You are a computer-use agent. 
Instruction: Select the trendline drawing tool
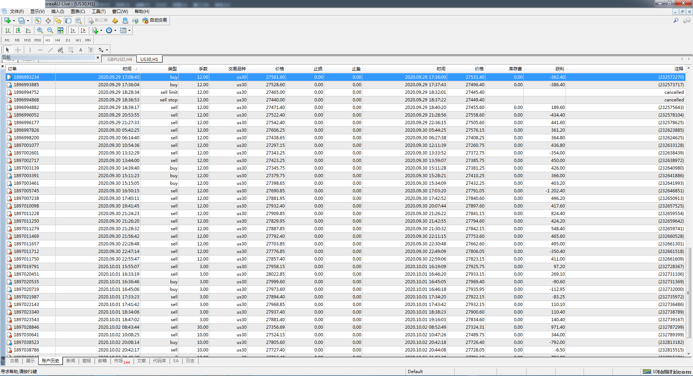coord(51,50)
